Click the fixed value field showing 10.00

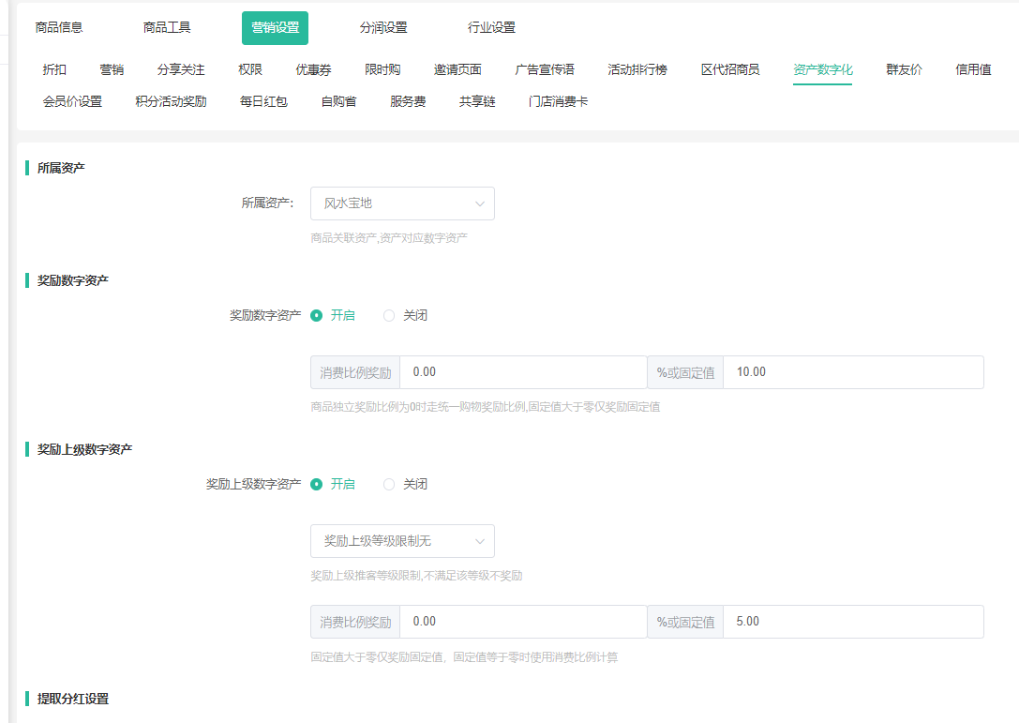click(853, 372)
